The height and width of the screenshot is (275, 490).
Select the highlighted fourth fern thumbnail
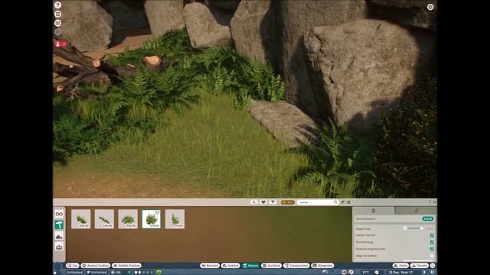pyautogui.click(x=152, y=219)
